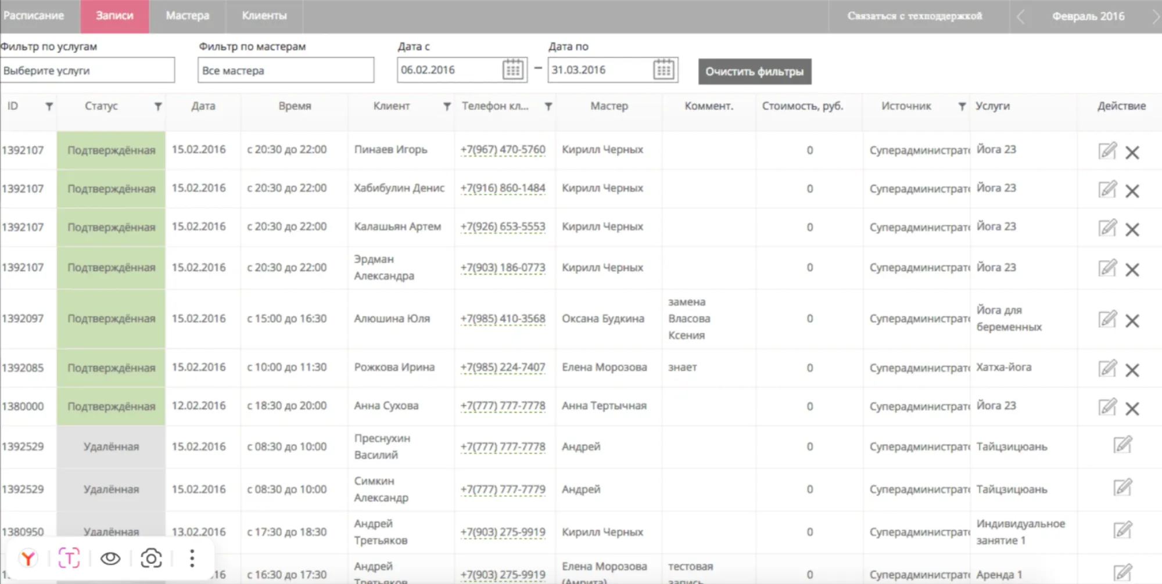The width and height of the screenshot is (1162, 584).
Task: Open the Выберите услуги services filter
Action: click(88, 70)
